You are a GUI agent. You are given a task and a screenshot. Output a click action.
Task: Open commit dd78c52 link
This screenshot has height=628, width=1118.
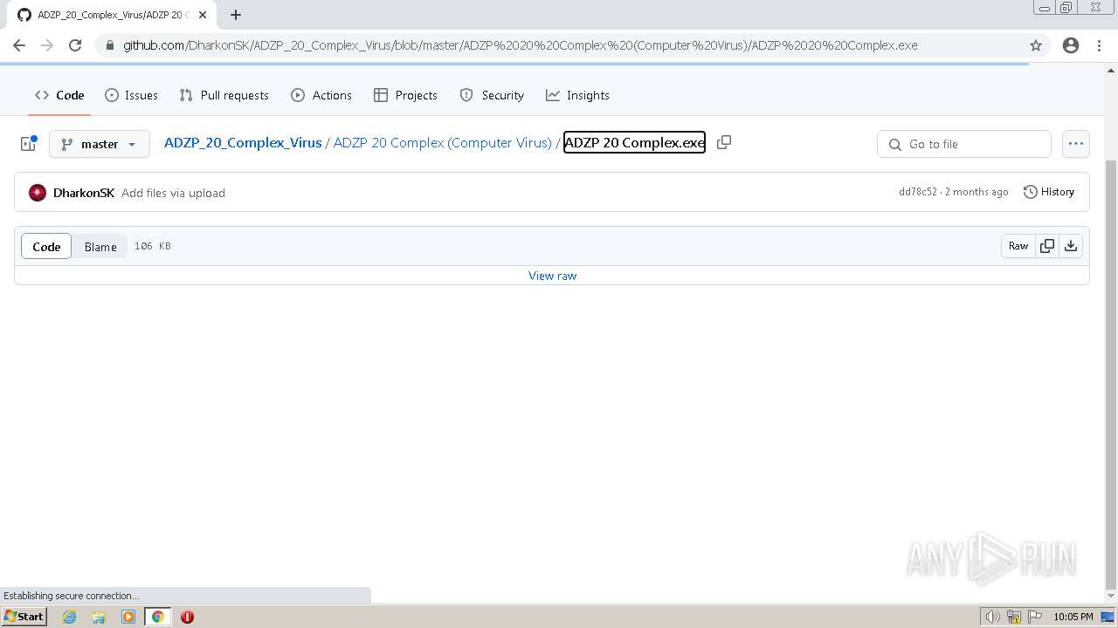[918, 192]
